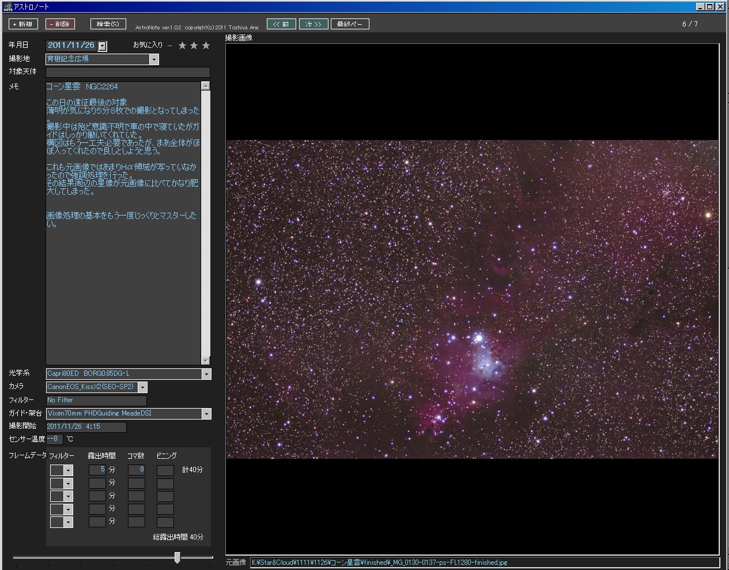The height and width of the screenshot is (570, 729).
Task: Click the slider handle at bottom left
Action: point(177,557)
